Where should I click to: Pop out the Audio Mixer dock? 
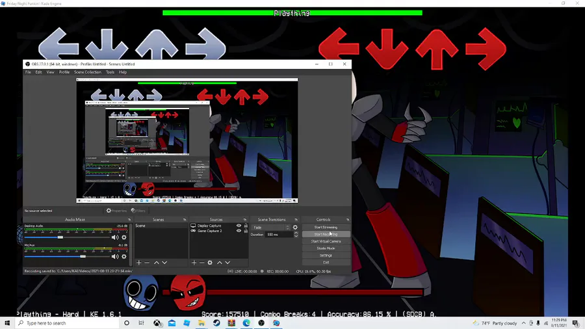click(129, 220)
